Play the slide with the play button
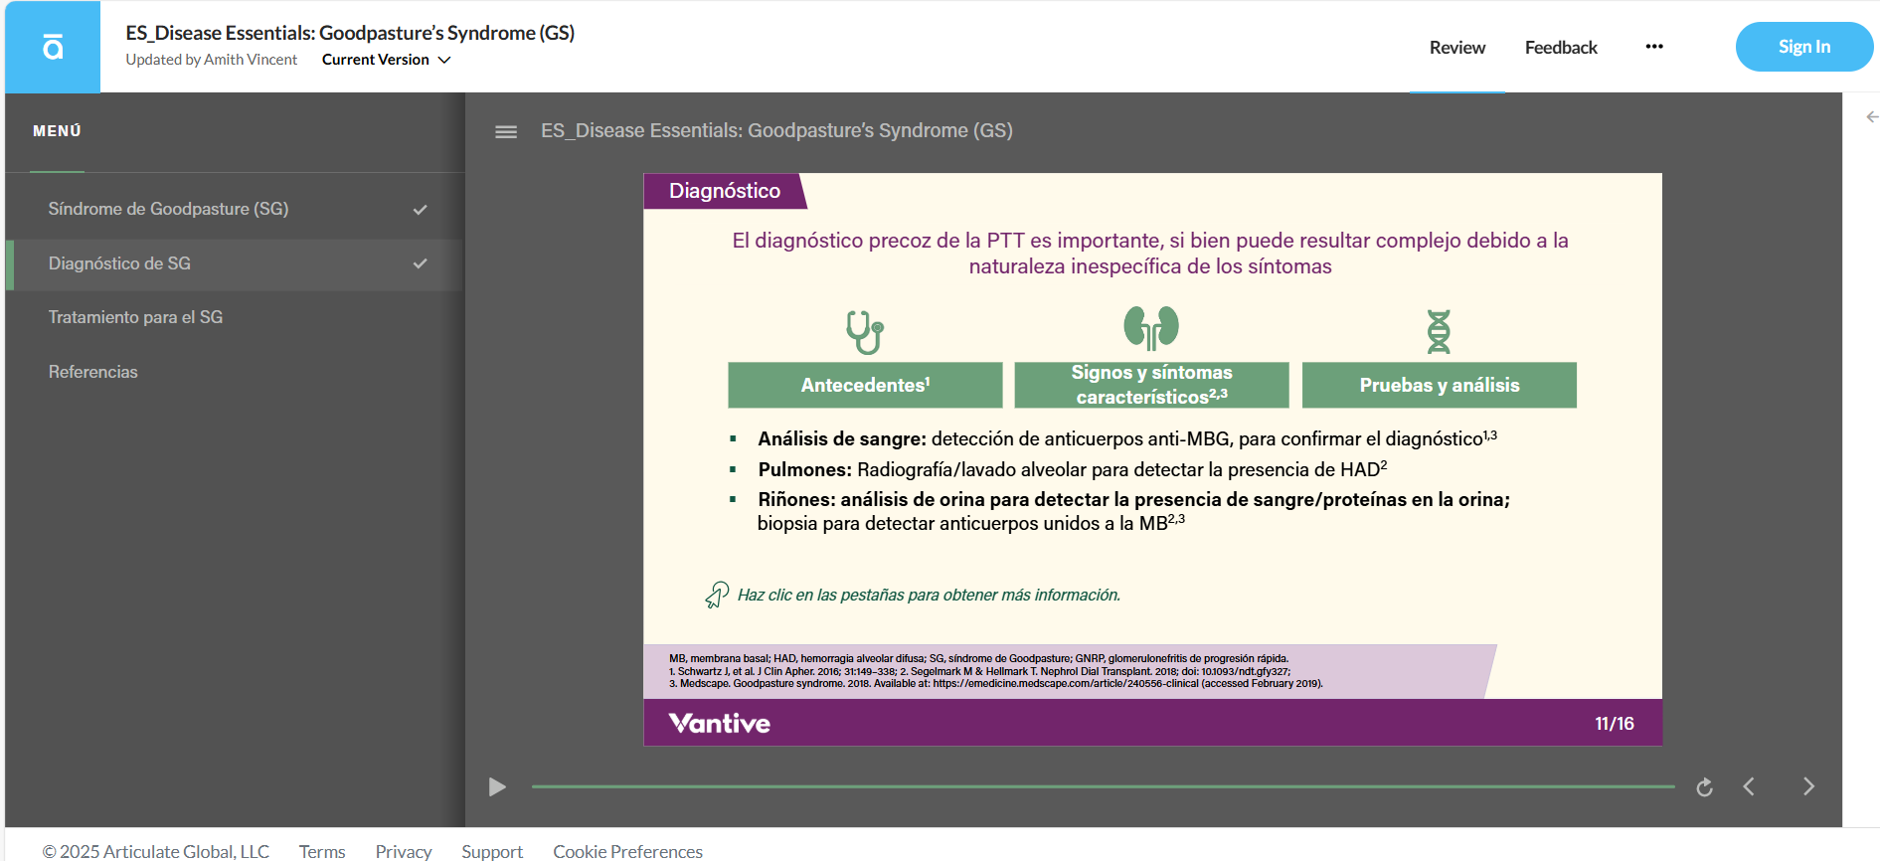1880x861 pixels. [497, 787]
